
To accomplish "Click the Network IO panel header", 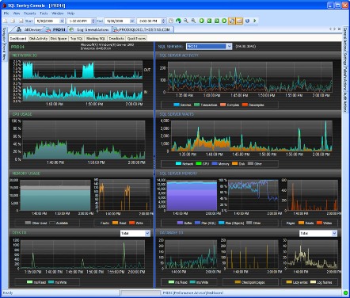I will click(81, 55).
